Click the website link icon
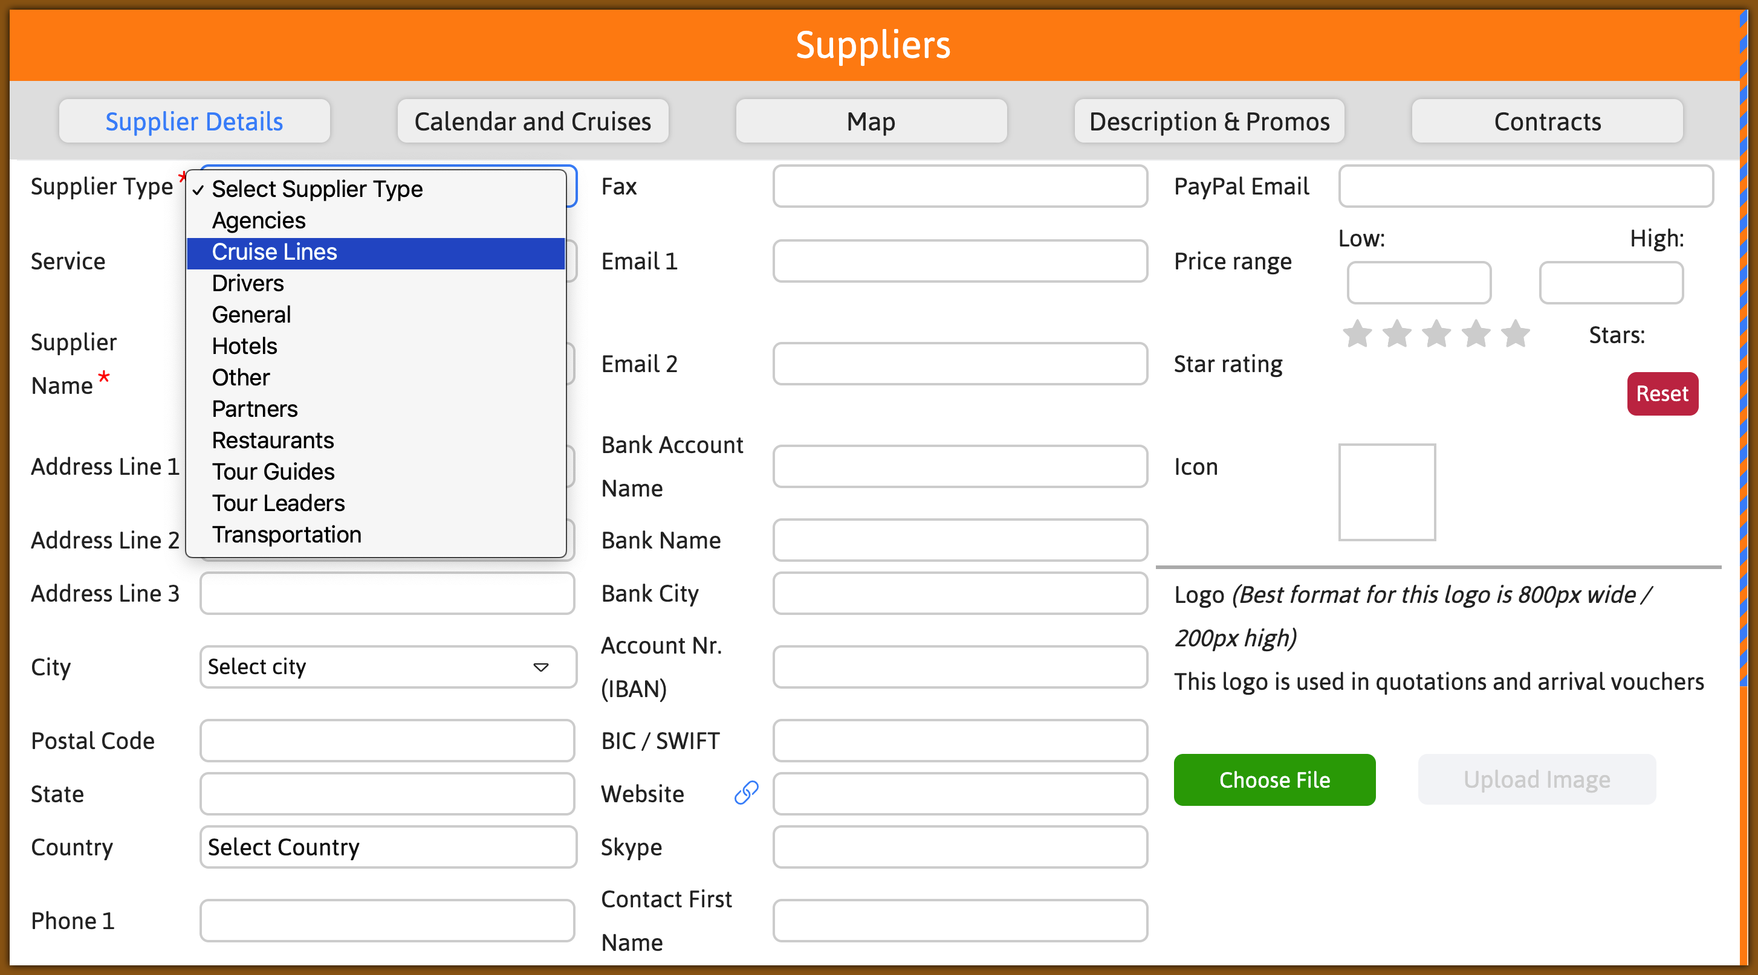 746,793
